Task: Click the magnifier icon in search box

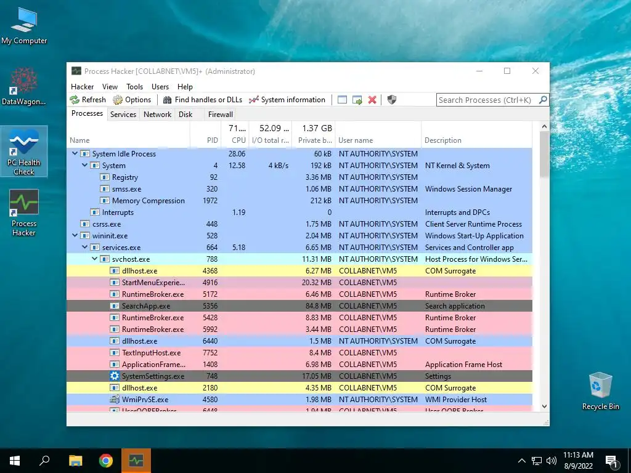Action: point(543,99)
